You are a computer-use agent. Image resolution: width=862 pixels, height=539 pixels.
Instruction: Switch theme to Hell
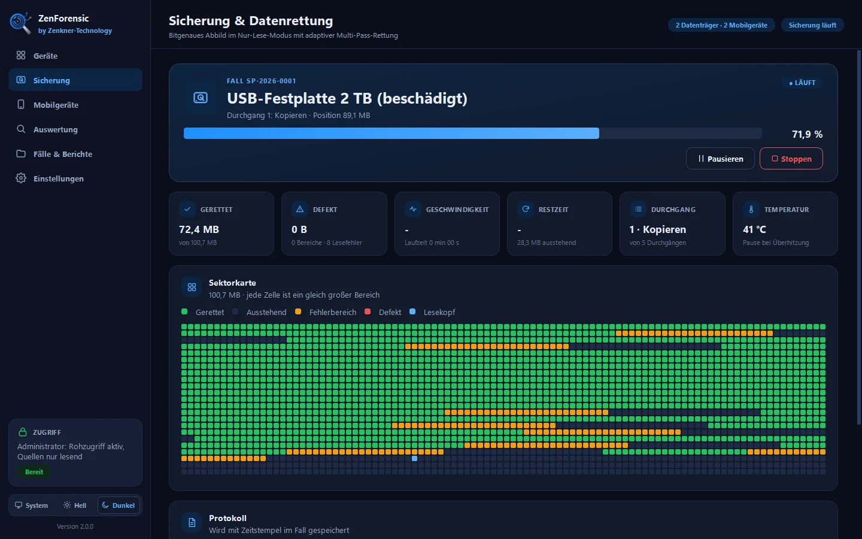[75, 505]
